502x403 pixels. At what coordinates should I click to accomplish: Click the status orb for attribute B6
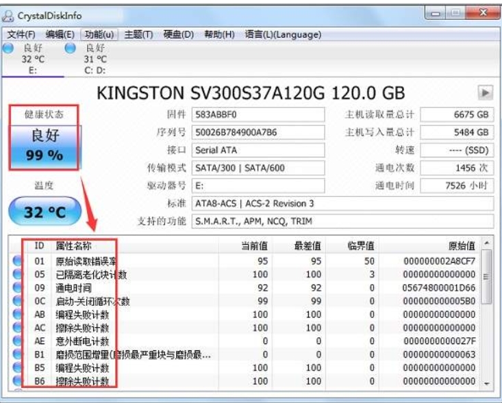[18, 381]
